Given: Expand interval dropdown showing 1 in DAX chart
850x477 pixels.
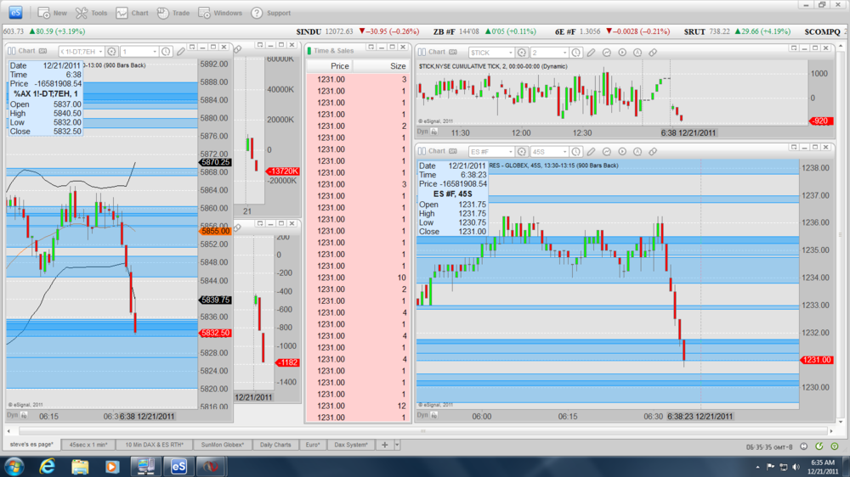Looking at the screenshot, I should (155, 52).
